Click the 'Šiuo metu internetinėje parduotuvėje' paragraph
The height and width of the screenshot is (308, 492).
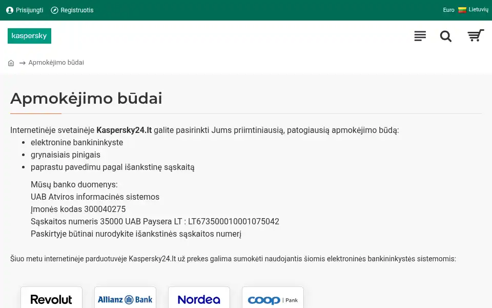pyautogui.click(x=233, y=259)
